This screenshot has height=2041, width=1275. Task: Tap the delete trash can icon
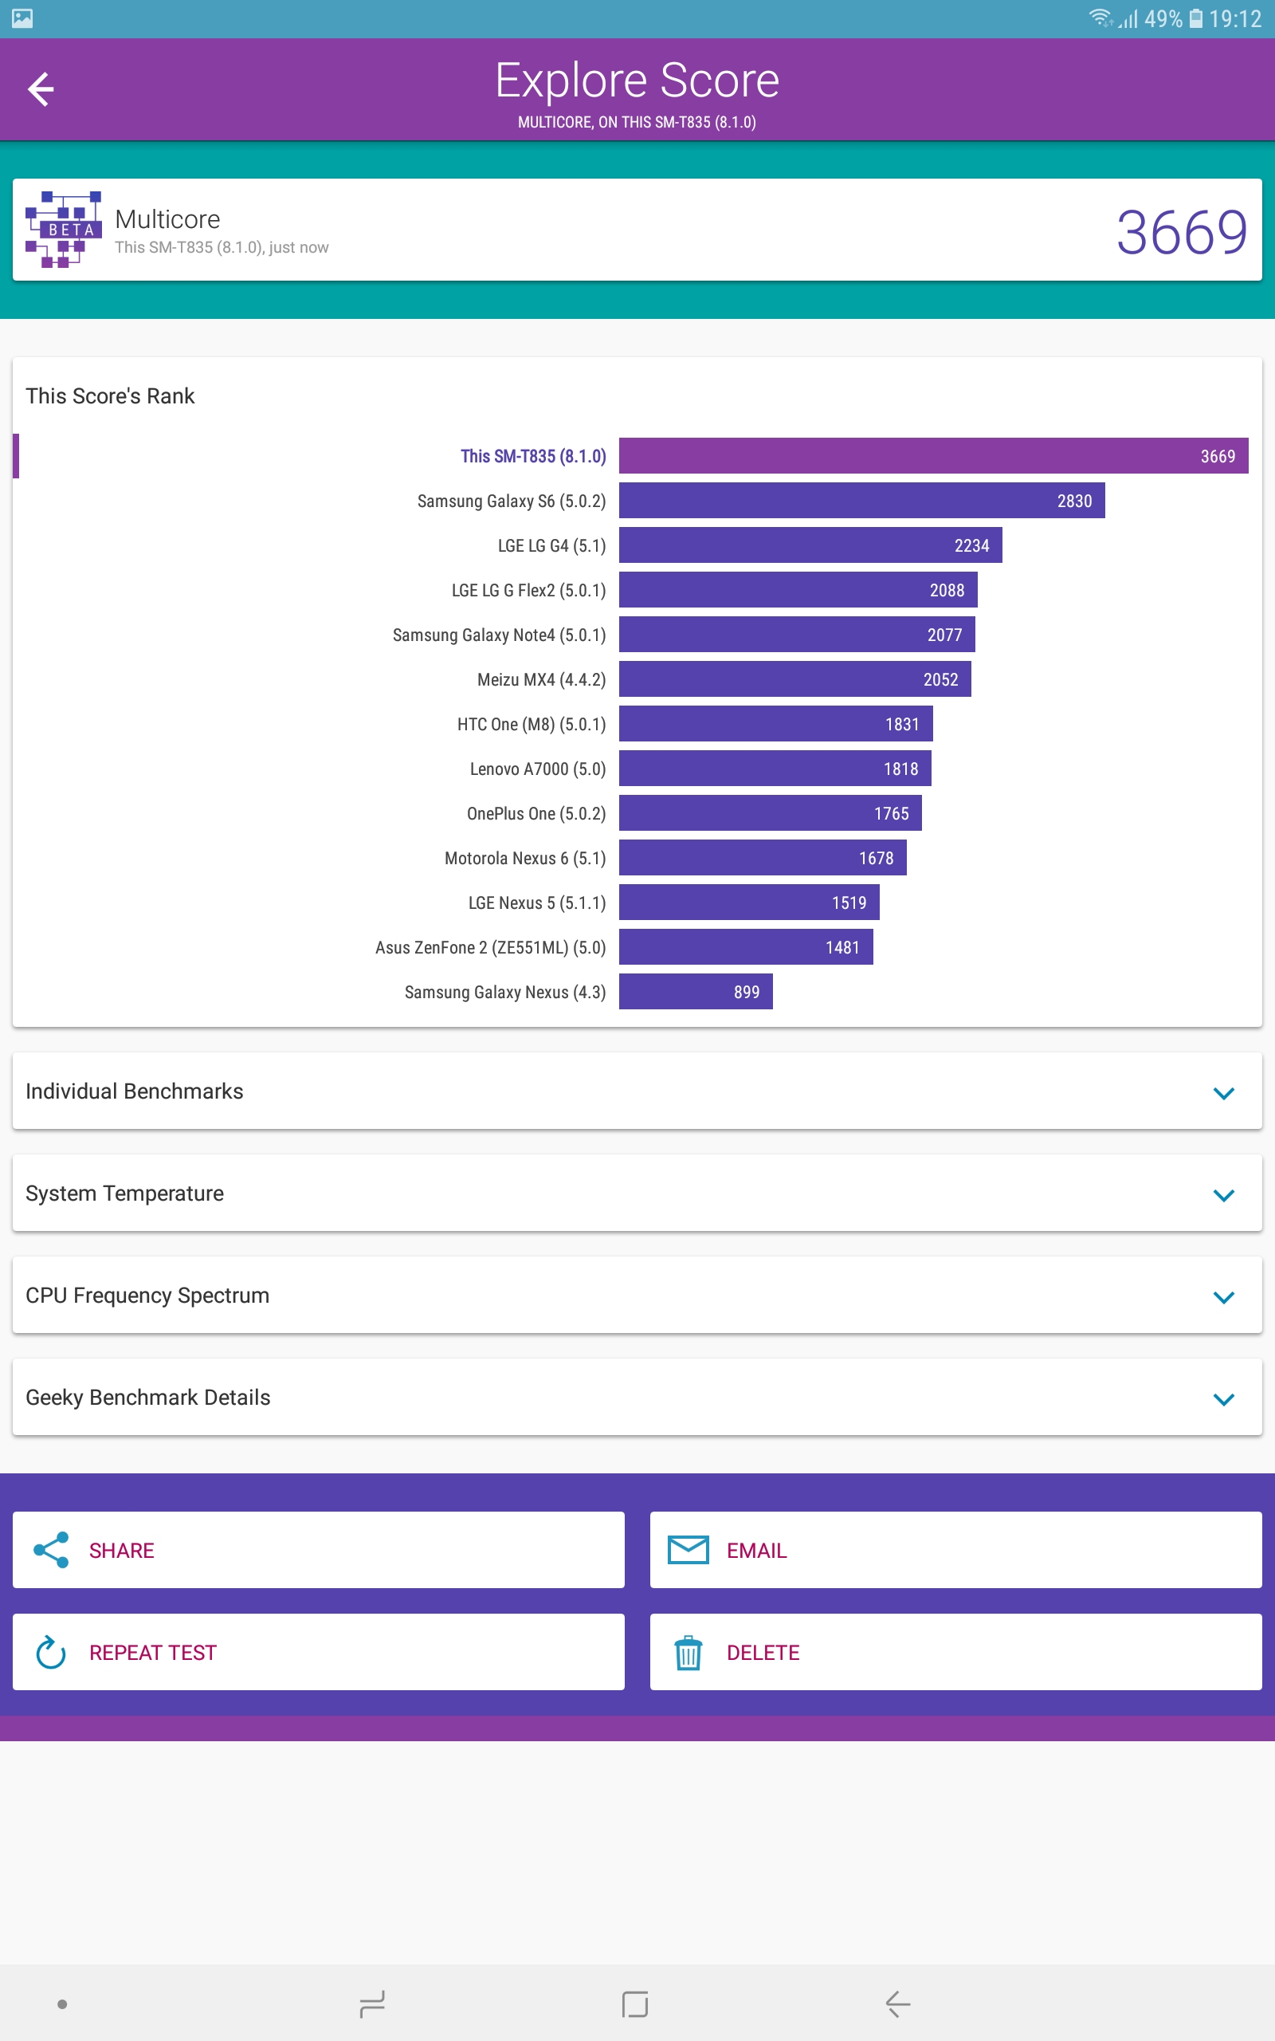coord(688,1651)
